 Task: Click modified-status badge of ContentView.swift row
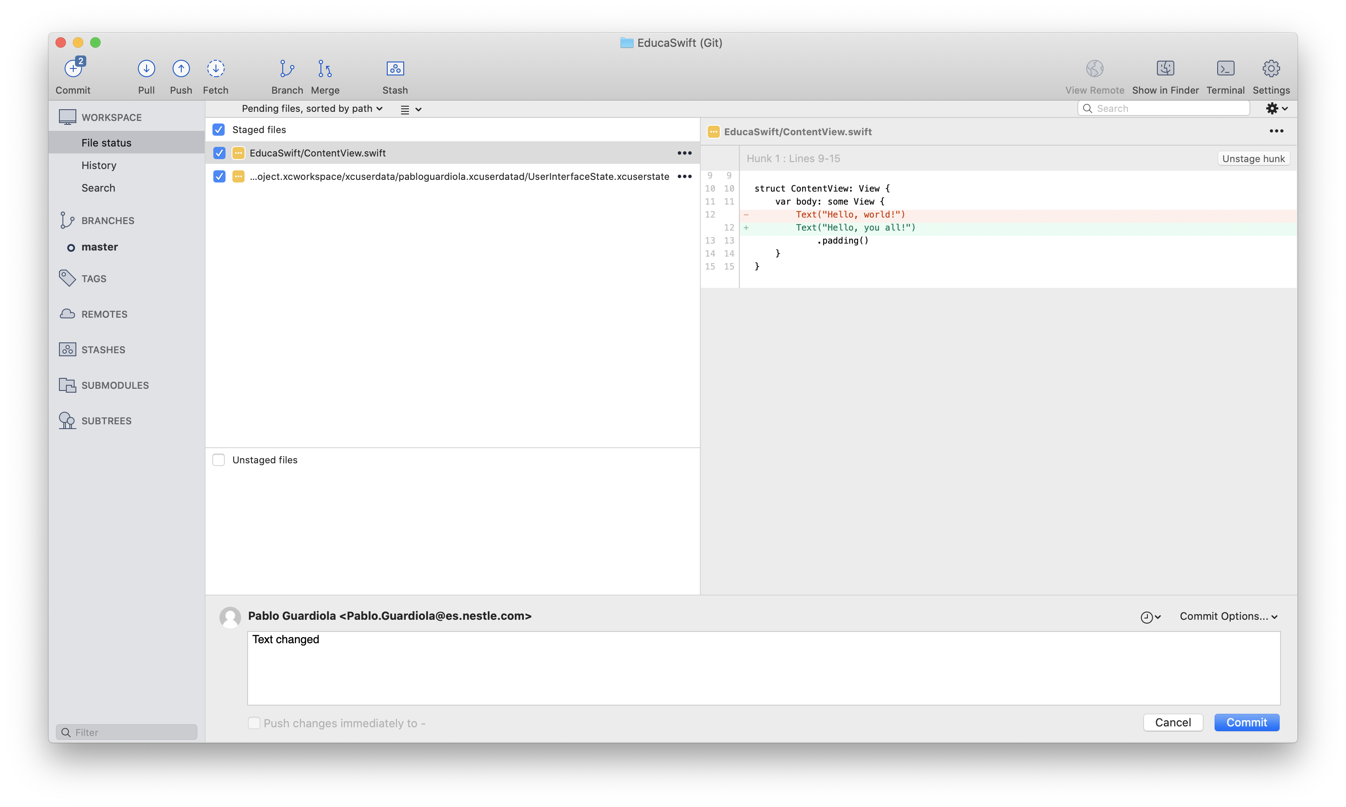pyautogui.click(x=238, y=153)
